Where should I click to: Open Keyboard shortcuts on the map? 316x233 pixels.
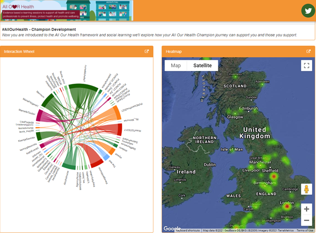click(x=187, y=230)
